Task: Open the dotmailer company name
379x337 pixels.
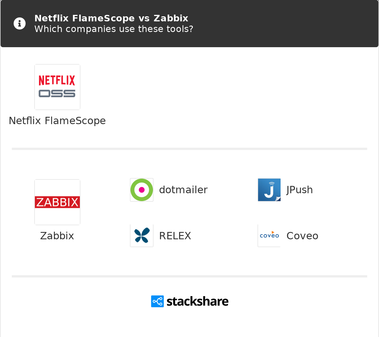Action: [x=183, y=190]
